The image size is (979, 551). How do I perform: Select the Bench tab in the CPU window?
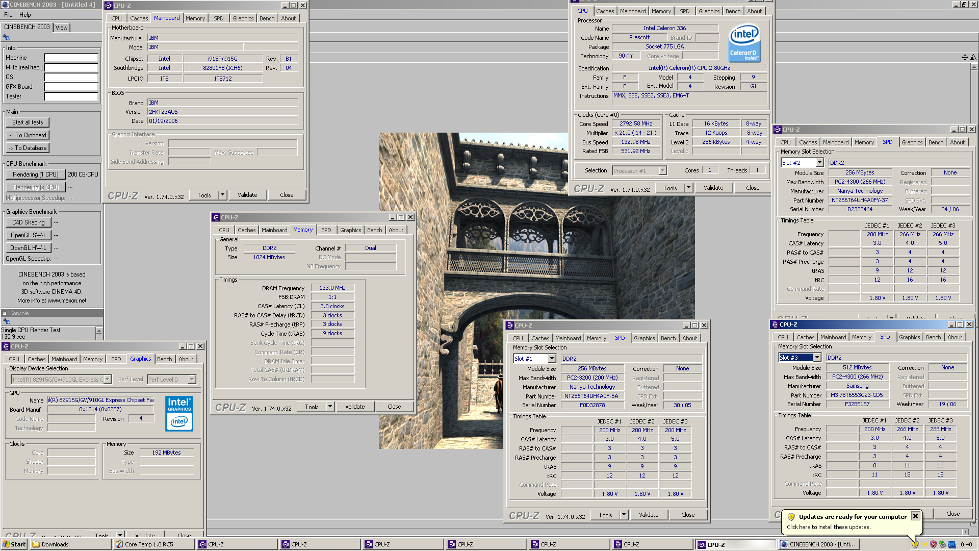pyautogui.click(x=733, y=11)
